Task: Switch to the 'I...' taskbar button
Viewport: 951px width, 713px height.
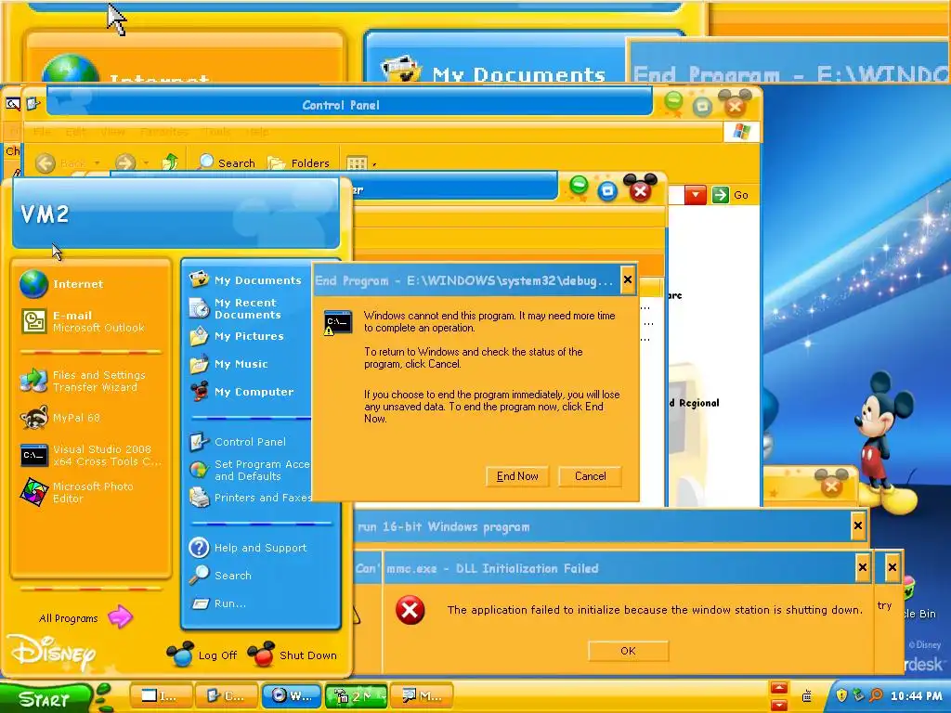Action: [162, 696]
